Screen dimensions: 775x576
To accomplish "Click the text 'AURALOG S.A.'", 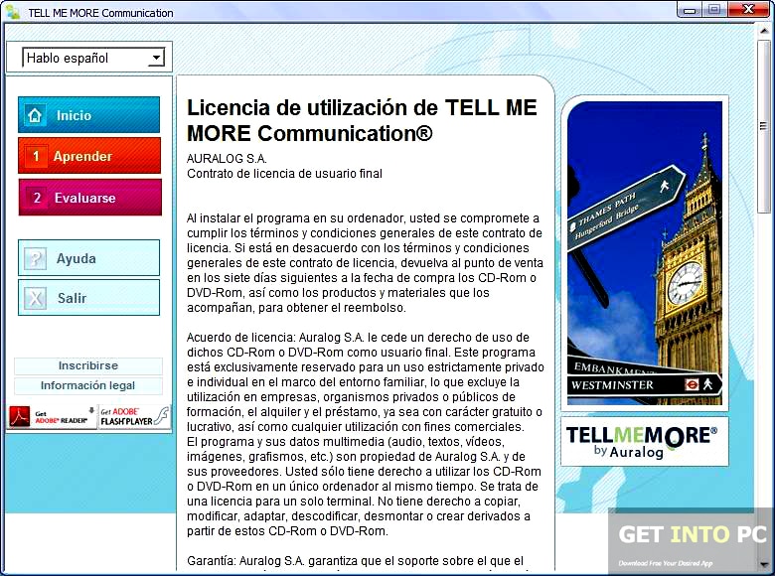I will (227, 159).
